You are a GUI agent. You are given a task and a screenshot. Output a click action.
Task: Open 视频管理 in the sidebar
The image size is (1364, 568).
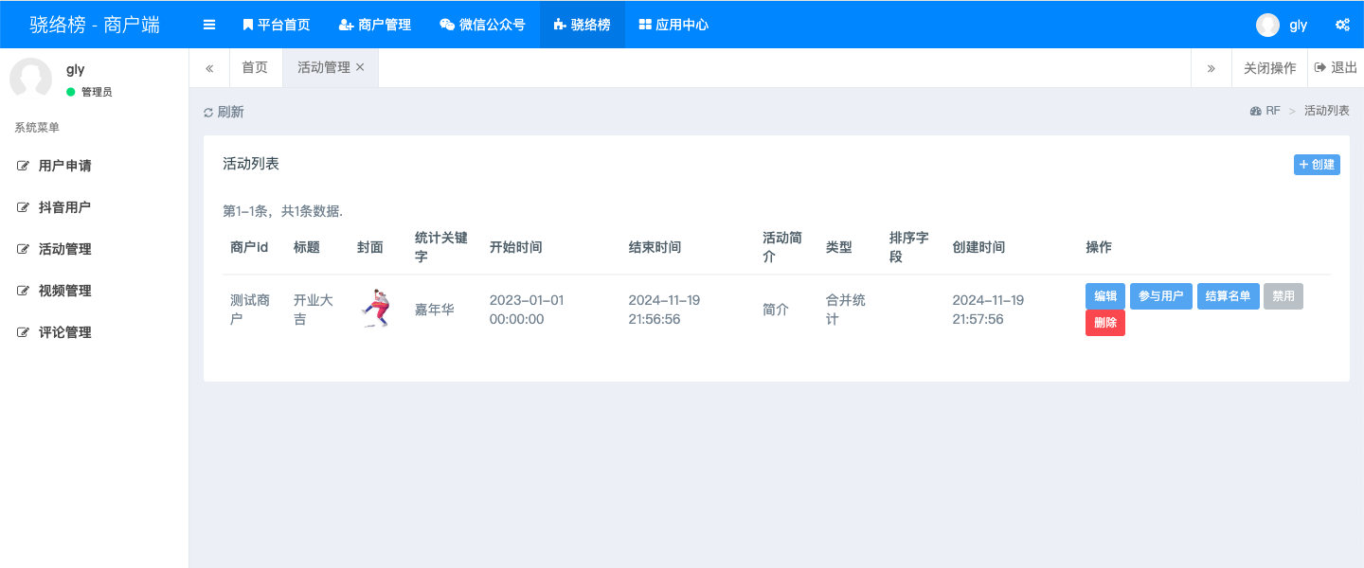[65, 291]
